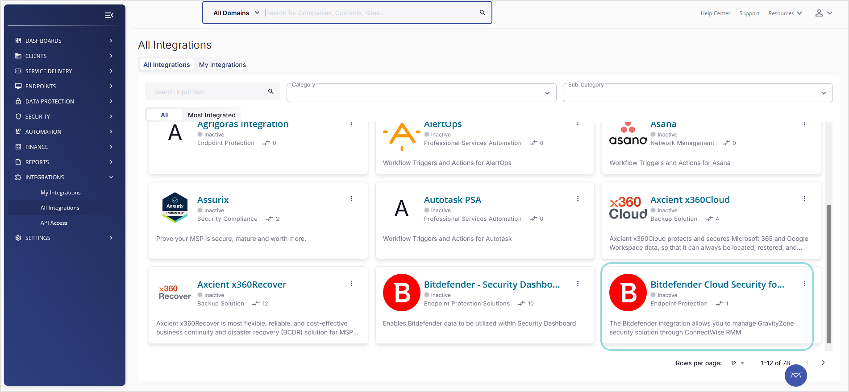Click the Service Delivery ticket icon
The height and width of the screenshot is (392, 849).
point(18,71)
